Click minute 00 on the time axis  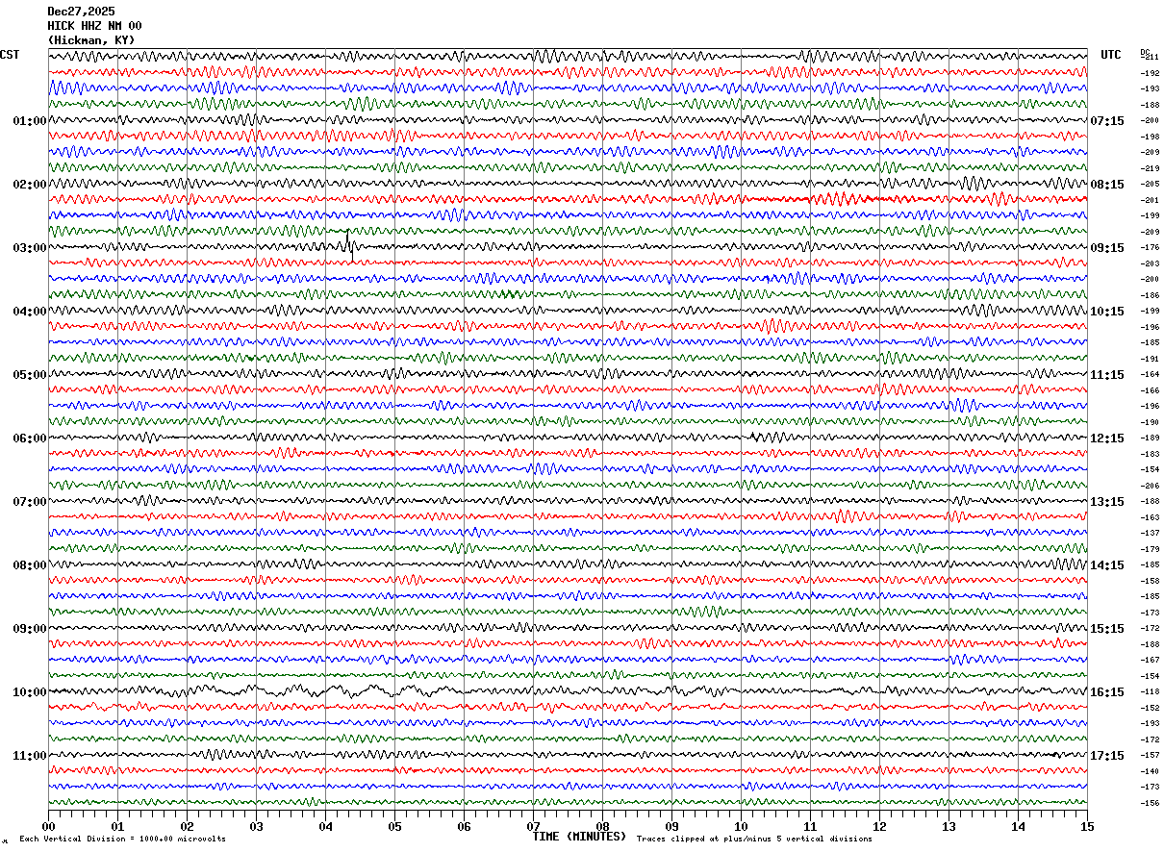click(48, 827)
